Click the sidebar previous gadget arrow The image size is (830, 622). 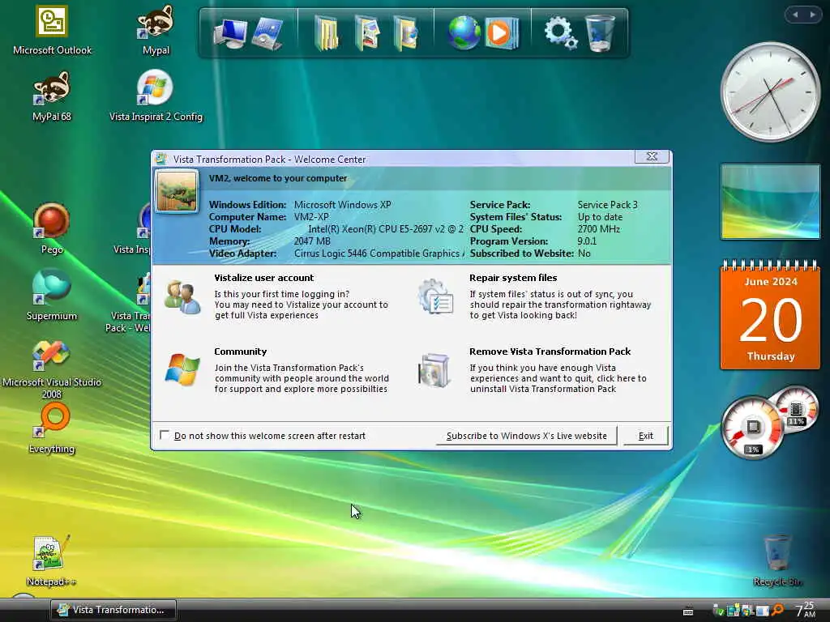(795, 15)
